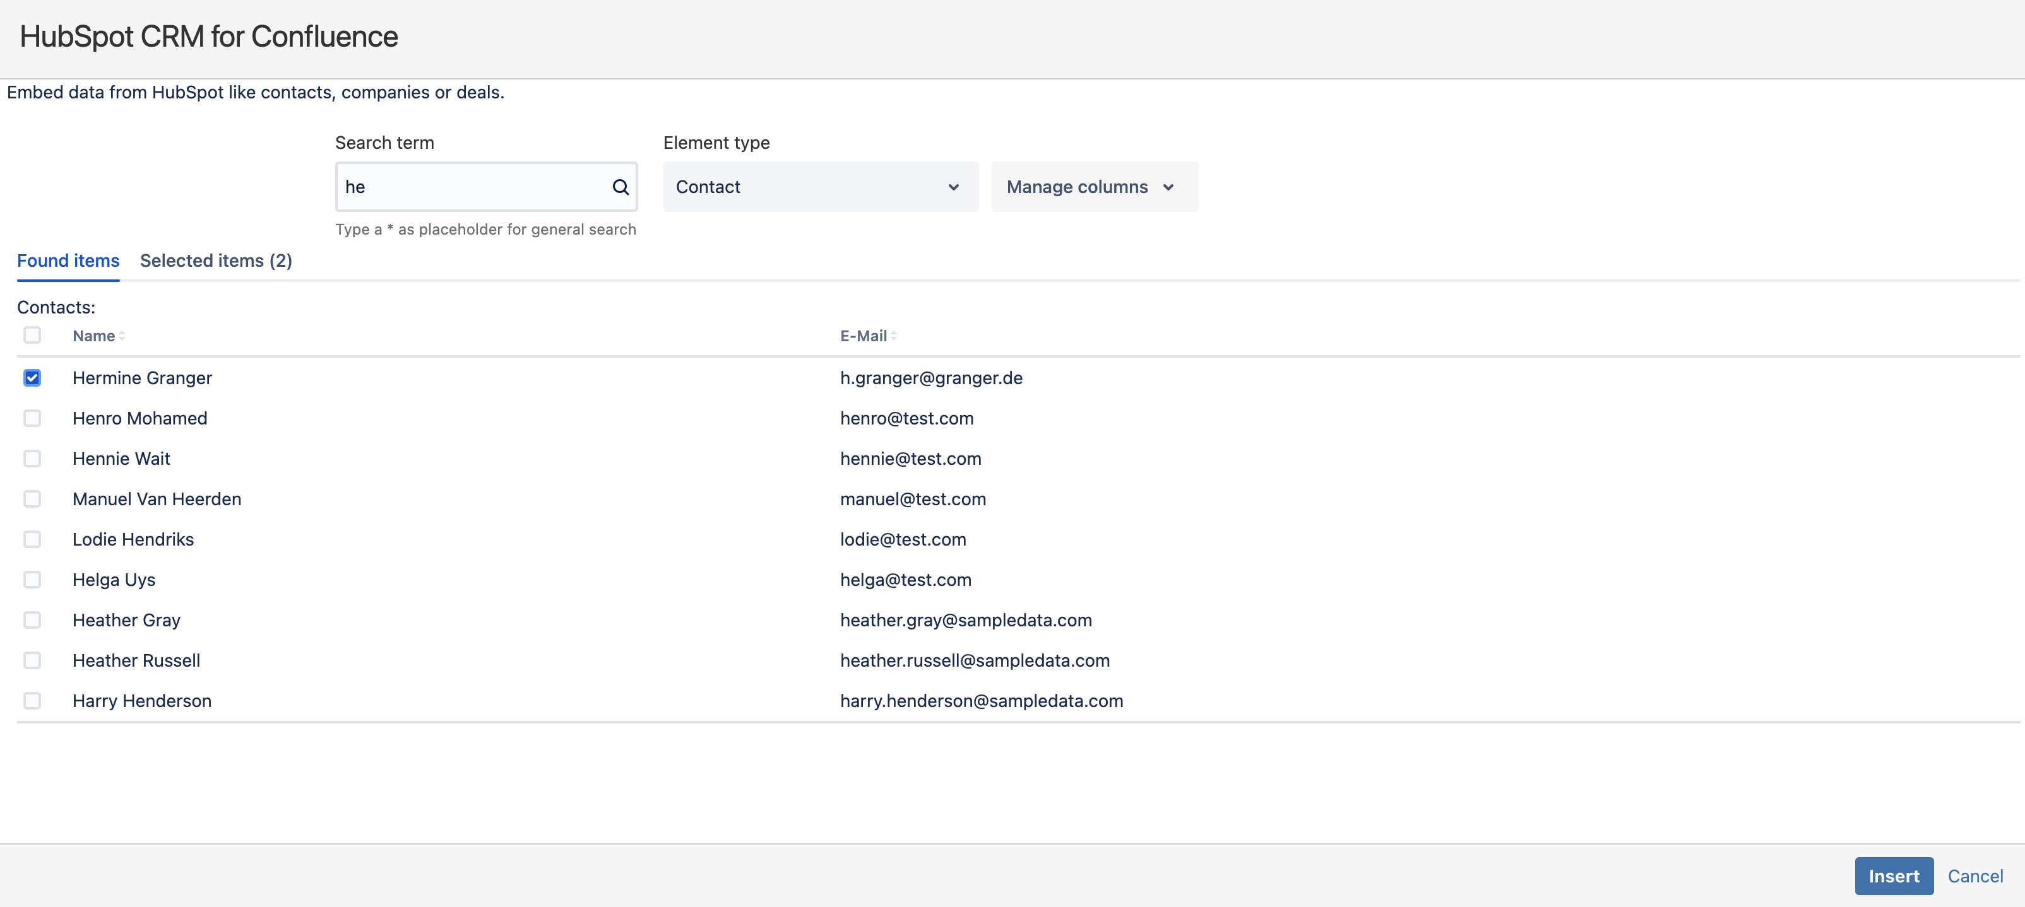The height and width of the screenshot is (907, 2025).
Task: Click the Name column header
Action: pyautogui.click(x=93, y=336)
